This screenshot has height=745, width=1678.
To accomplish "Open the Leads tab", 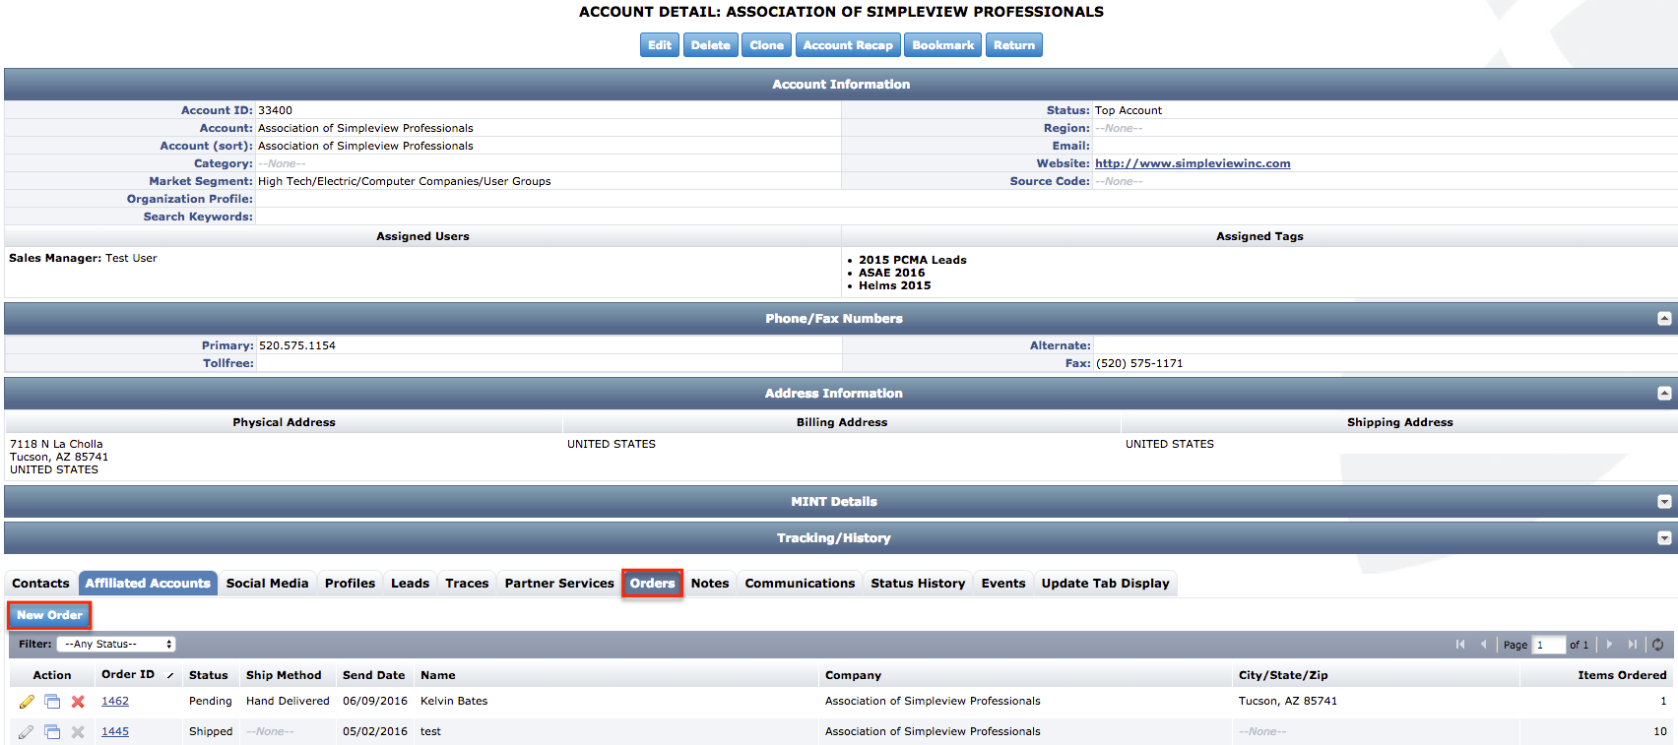I will (410, 584).
